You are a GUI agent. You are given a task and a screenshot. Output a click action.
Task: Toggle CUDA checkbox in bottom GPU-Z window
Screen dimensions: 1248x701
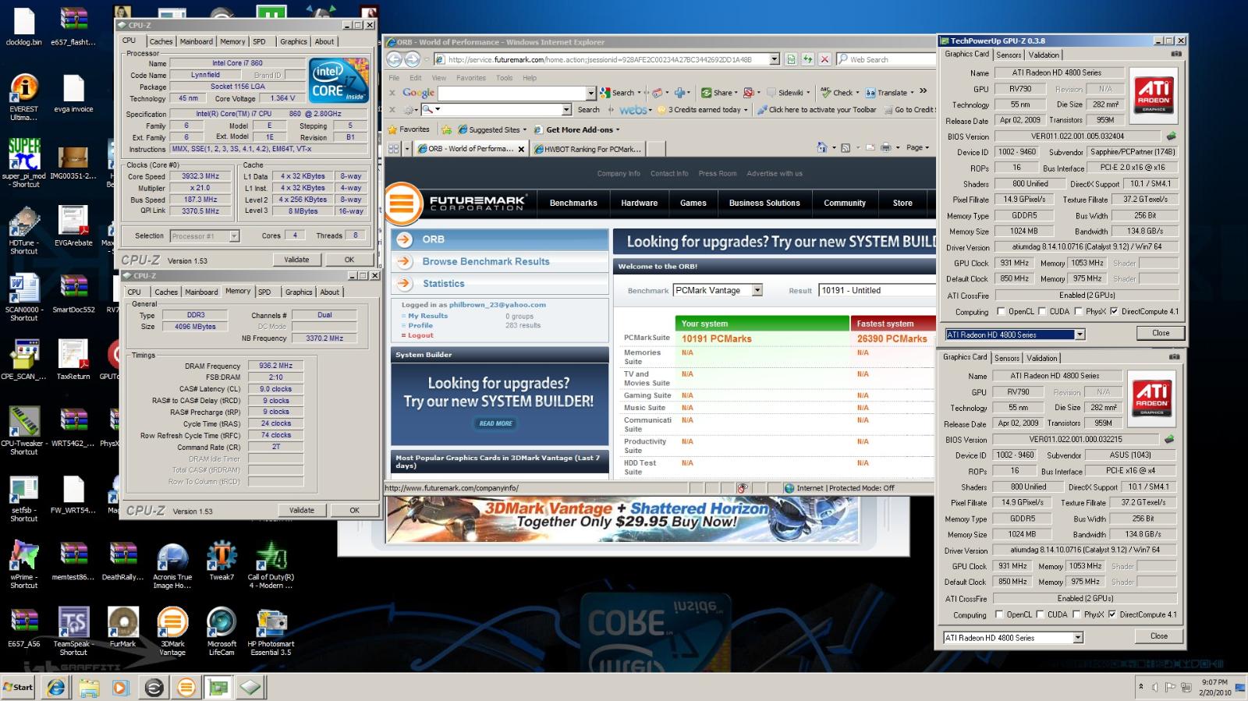pos(1040,614)
